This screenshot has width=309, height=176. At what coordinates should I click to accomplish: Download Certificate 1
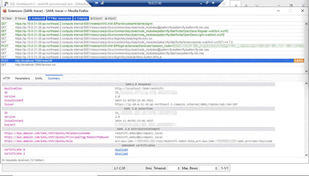[x=121, y=154]
